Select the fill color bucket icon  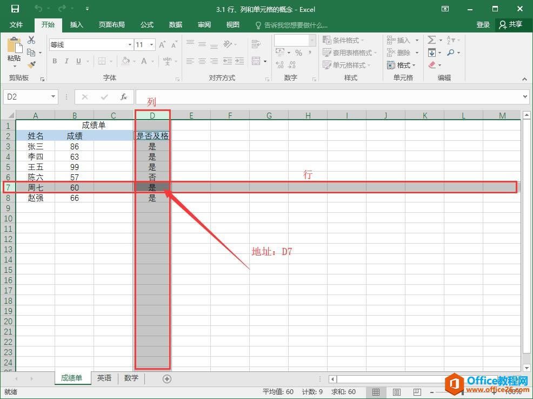click(124, 61)
